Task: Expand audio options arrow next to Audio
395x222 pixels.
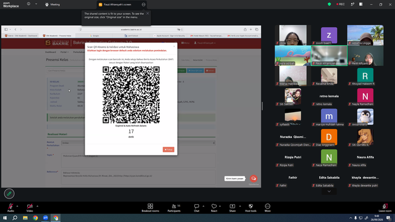Action: (17, 206)
